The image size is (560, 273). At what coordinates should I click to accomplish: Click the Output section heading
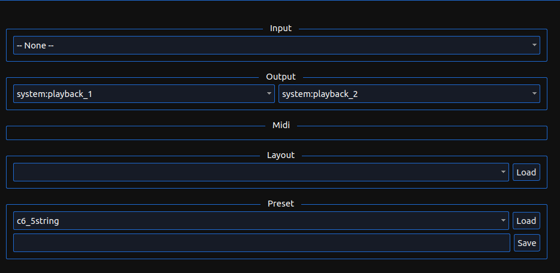(281, 77)
